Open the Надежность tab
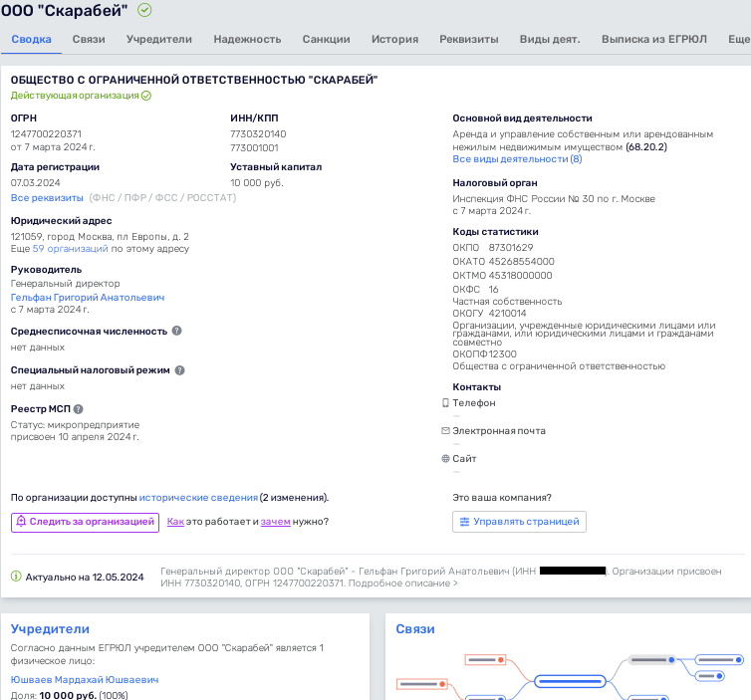Image resolution: width=751 pixels, height=700 pixels. pos(247,39)
